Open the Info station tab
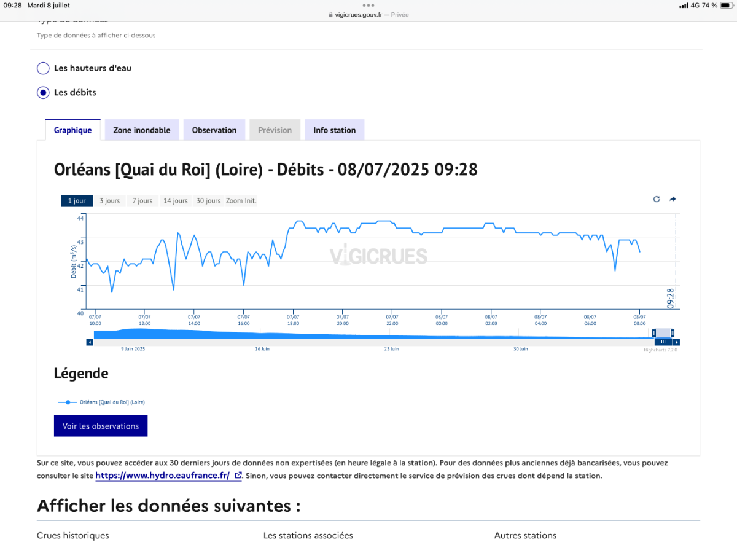The height and width of the screenshot is (553, 737). (x=335, y=130)
